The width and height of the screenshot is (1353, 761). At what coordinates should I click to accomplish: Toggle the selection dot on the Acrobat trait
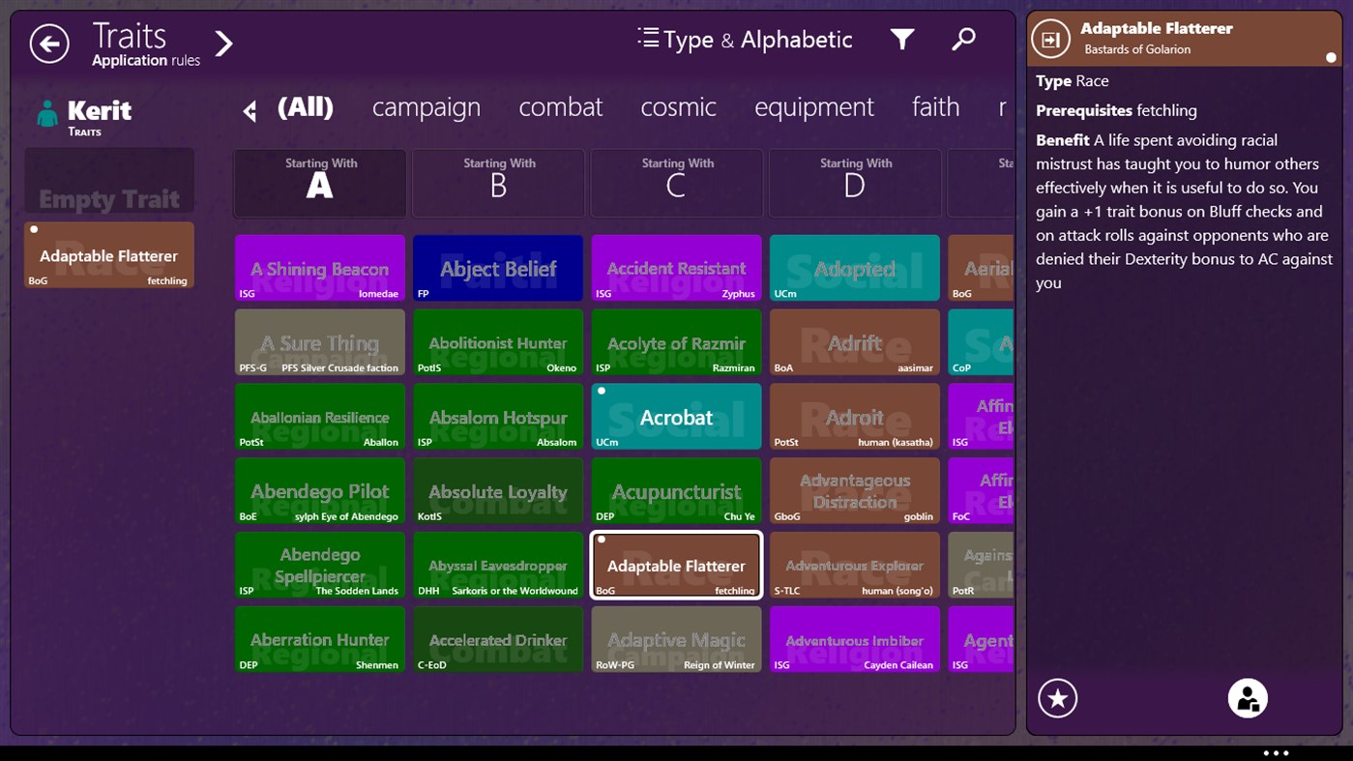pos(601,391)
